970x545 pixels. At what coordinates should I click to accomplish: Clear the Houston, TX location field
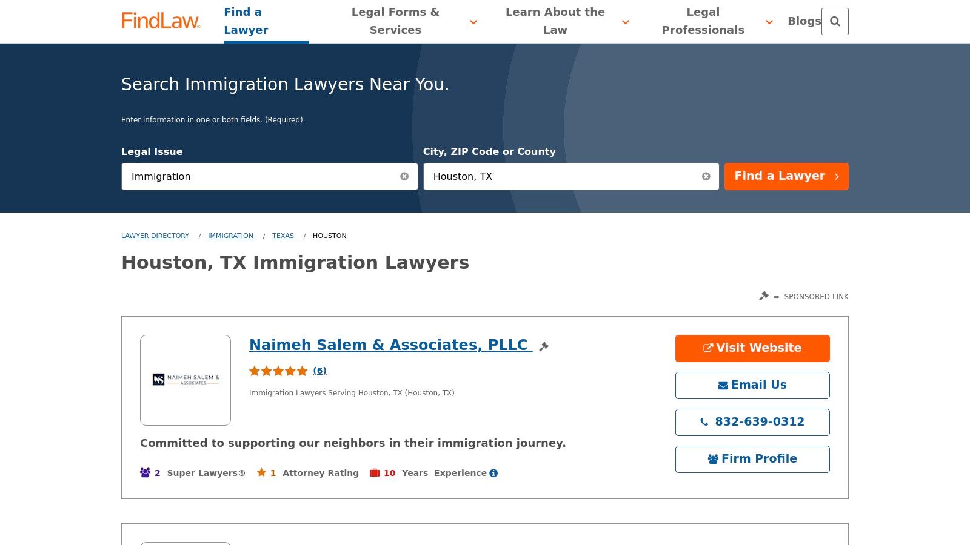click(x=706, y=176)
